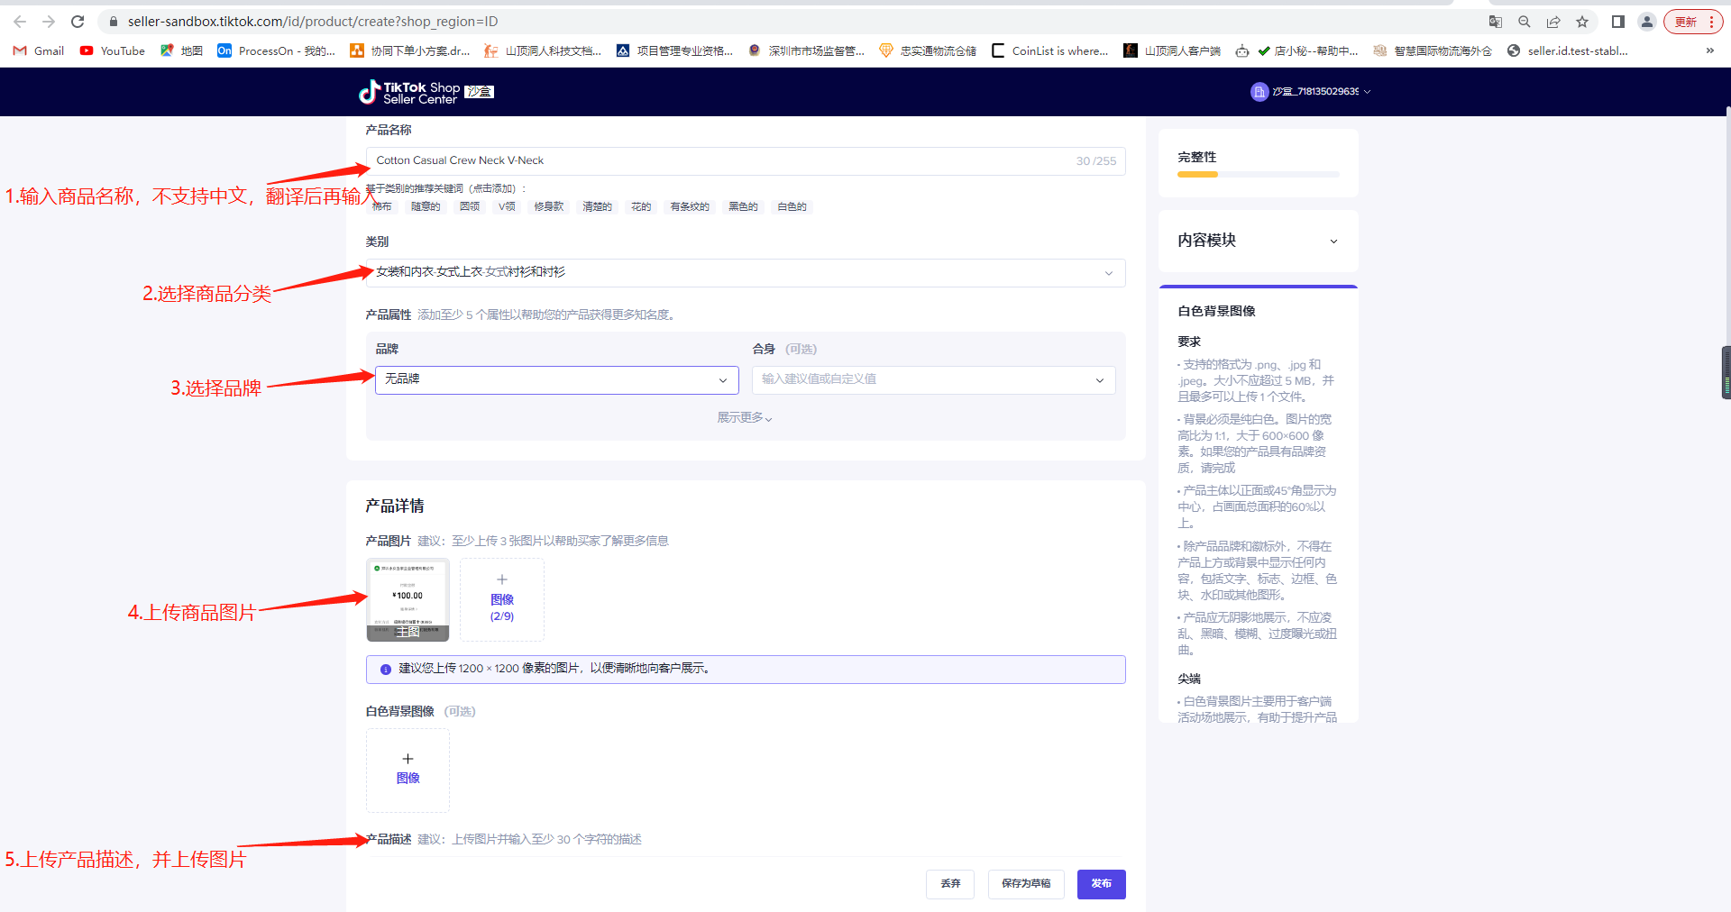The height and width of the screenshot is (912, 1731).
Task: Click the 发布 publish button
Action: (1101, 883)
